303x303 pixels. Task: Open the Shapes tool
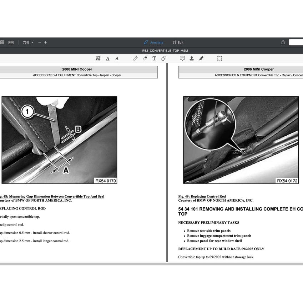(163, 58)
